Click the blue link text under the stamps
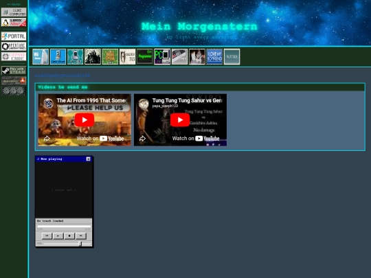Image resolution: width=371 pixels, height=278 pixels. (x=63, y=76)
